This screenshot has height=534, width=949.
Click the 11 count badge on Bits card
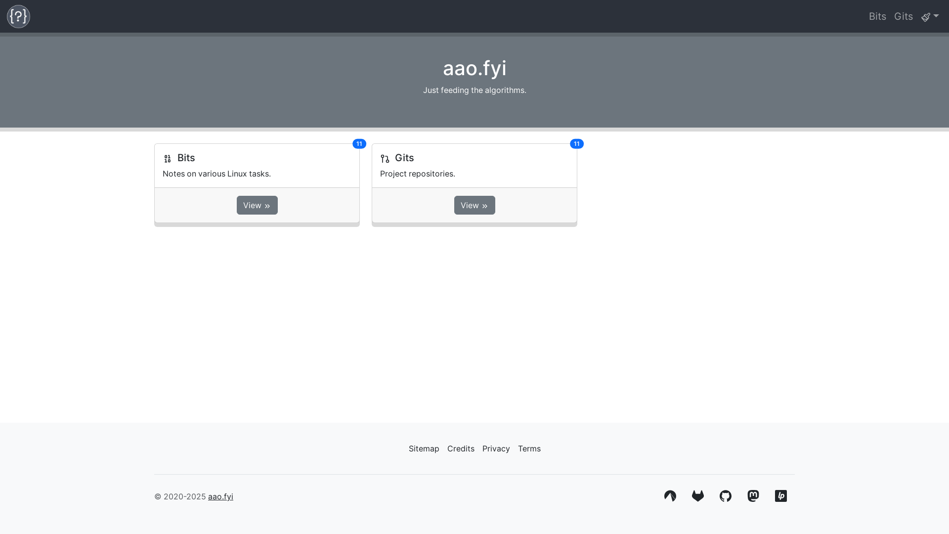[359, 144]
